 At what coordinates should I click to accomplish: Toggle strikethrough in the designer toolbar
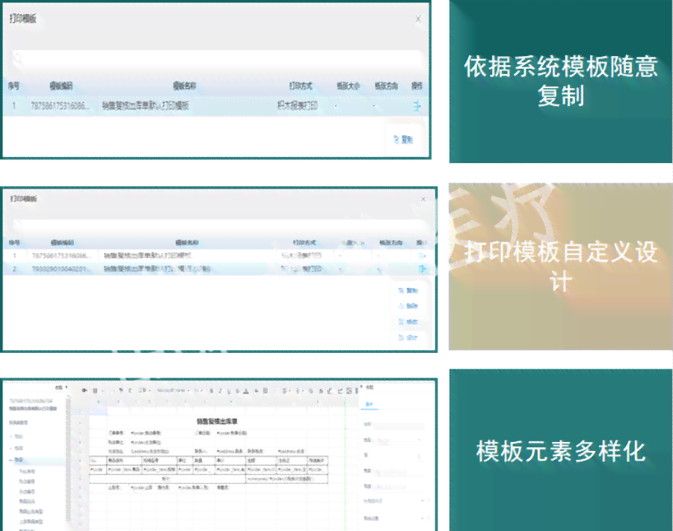tap(237, 391)
